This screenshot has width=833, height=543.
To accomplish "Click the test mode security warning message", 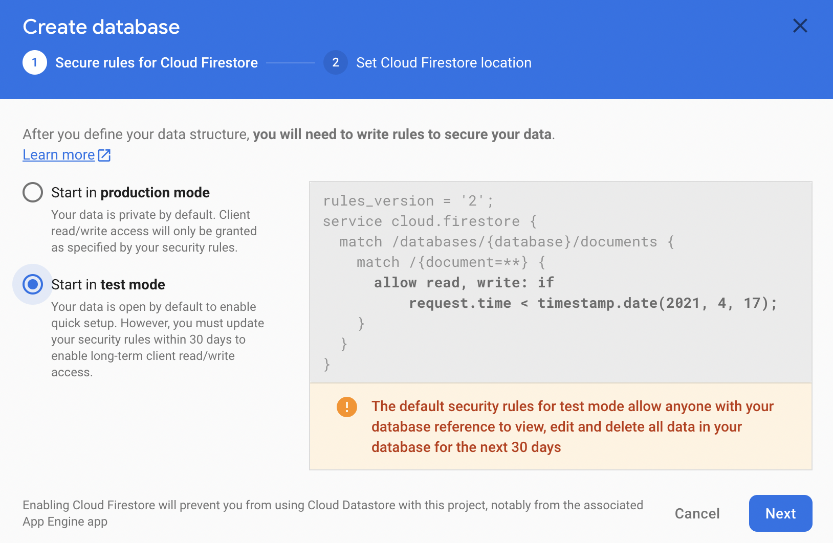I will tap(572, 426).
